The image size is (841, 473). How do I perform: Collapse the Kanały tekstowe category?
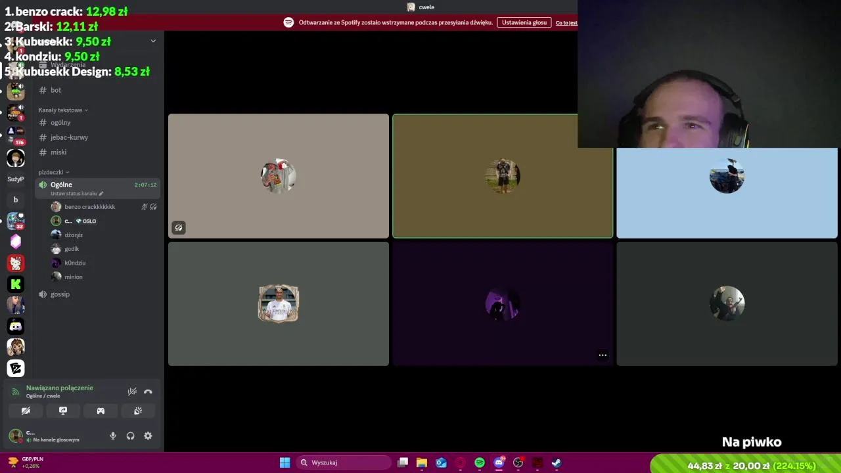click(63, 110)
